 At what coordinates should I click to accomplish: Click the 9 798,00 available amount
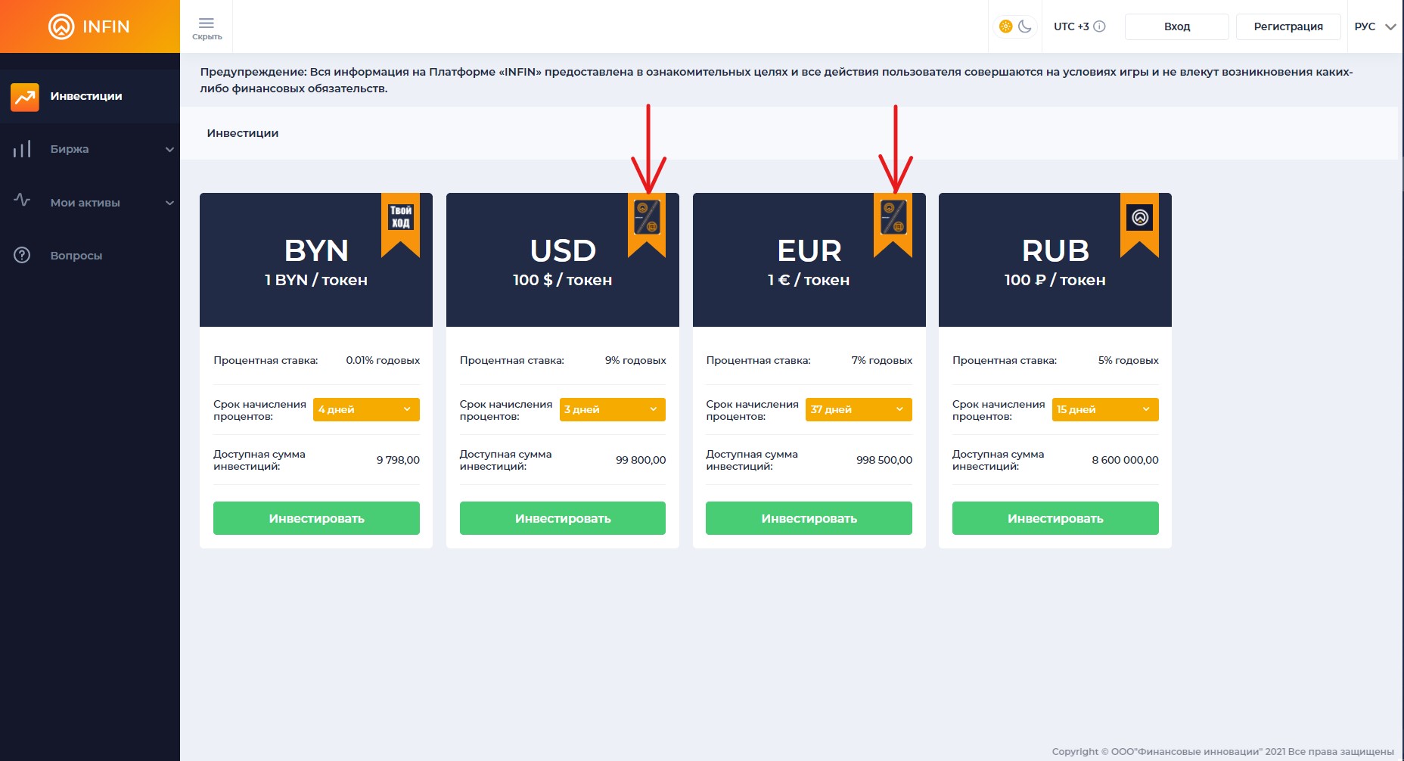point(398,460)
